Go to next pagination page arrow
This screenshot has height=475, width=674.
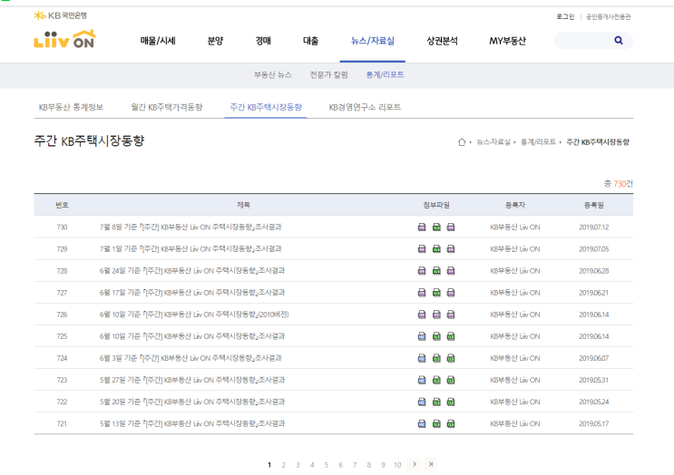414,464
